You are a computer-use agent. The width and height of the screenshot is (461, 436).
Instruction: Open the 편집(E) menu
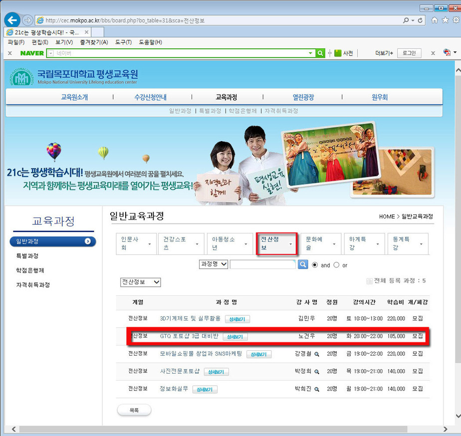tap(40, 42)
